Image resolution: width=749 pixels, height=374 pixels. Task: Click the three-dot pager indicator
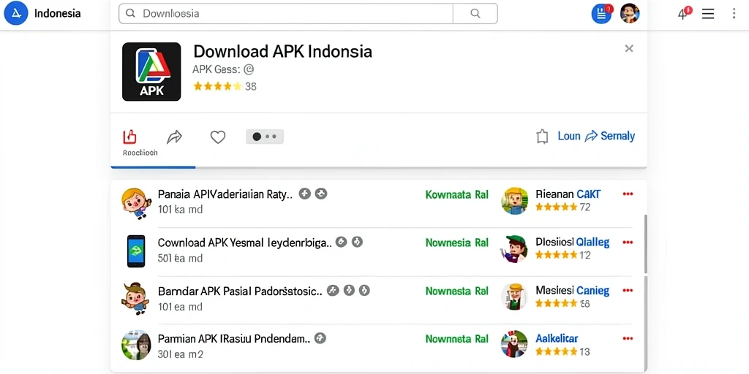pos(265,137)
